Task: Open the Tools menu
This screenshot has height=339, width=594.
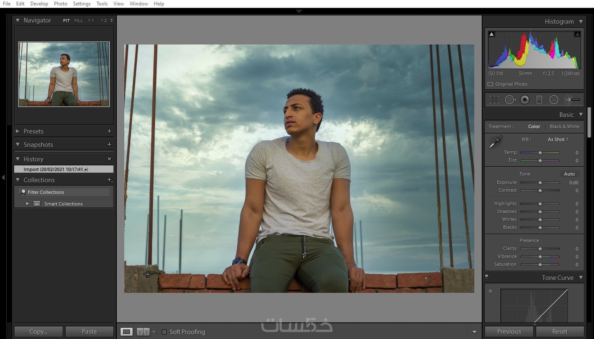Action: tap(102, 3)
